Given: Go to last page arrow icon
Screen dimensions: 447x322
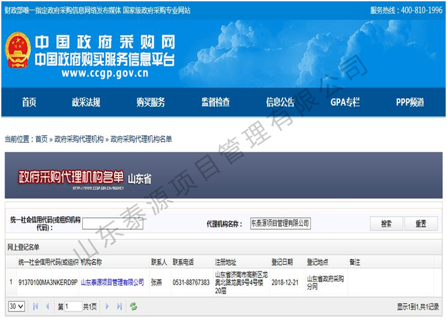Looking at the screenshot, I should coord(120,306).
